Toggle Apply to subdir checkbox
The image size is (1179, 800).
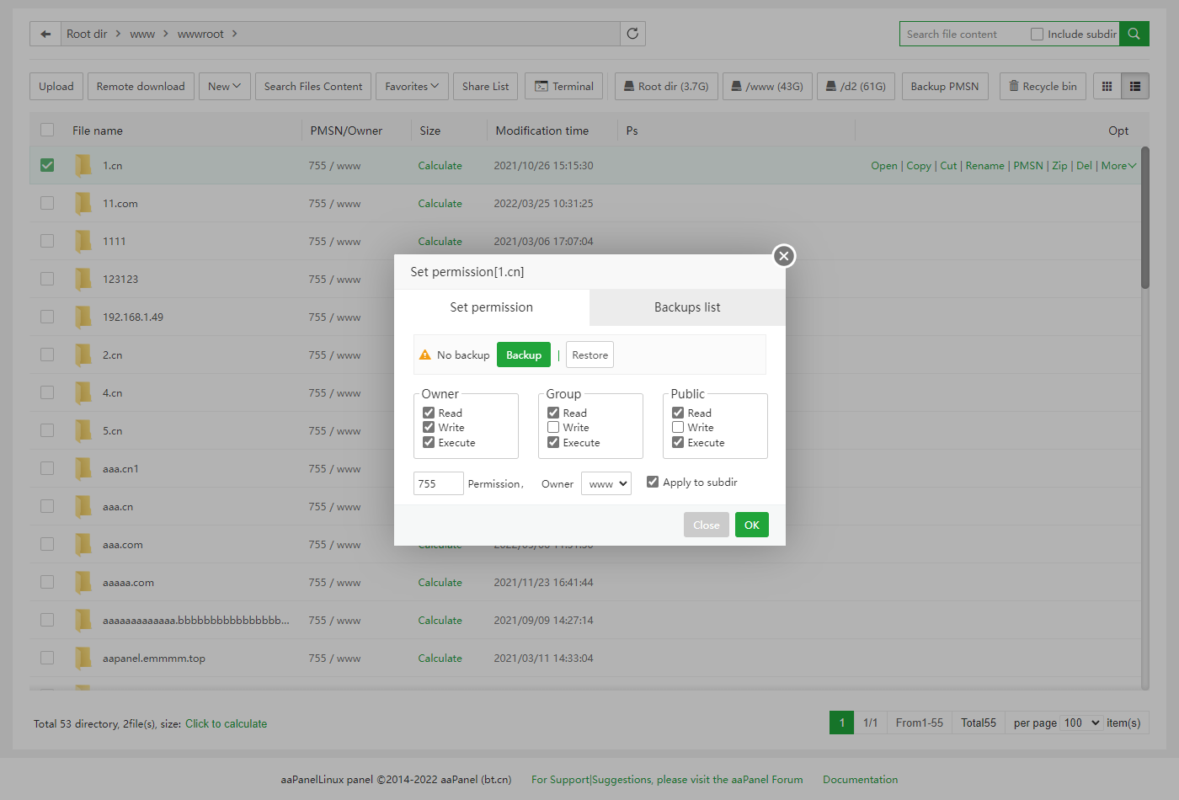coord(653,482)
